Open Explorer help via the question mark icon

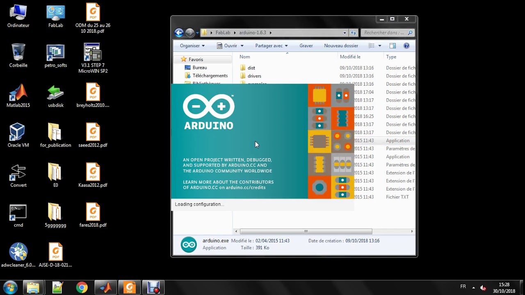click(x=406, y=46)
